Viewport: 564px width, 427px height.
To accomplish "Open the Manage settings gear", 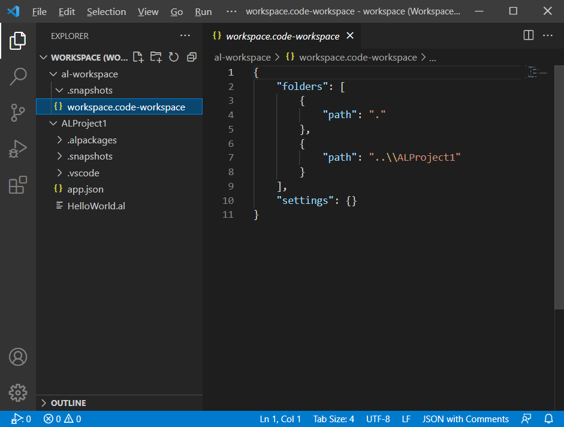I will coord(18,393).
